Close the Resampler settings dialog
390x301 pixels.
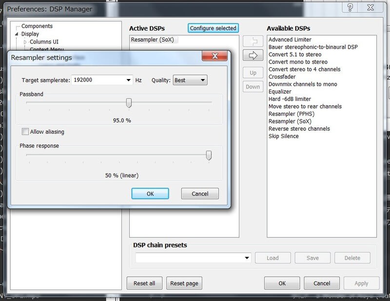(214, 56)
